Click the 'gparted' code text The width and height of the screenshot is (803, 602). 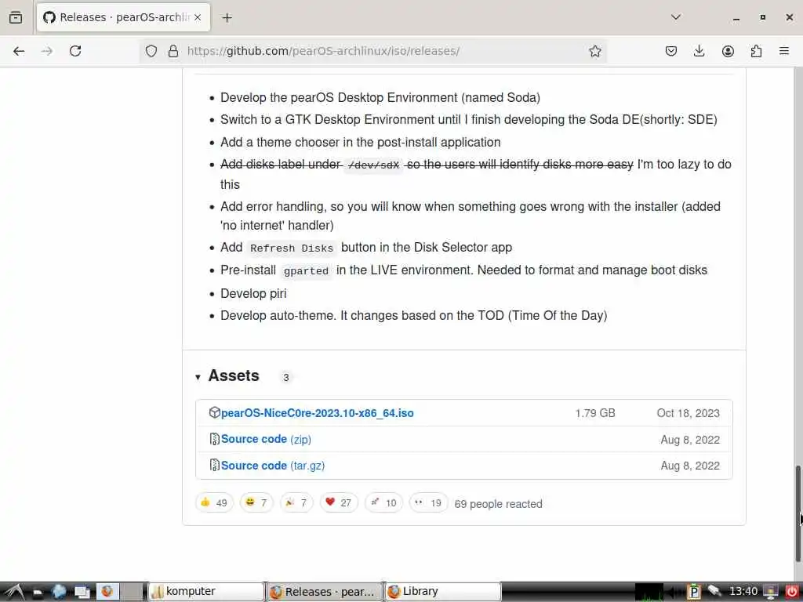coord(306,270)
